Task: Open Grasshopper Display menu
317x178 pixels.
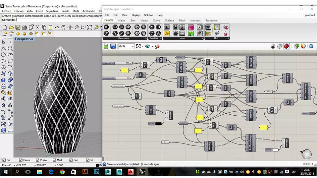Action: [136, 15]
